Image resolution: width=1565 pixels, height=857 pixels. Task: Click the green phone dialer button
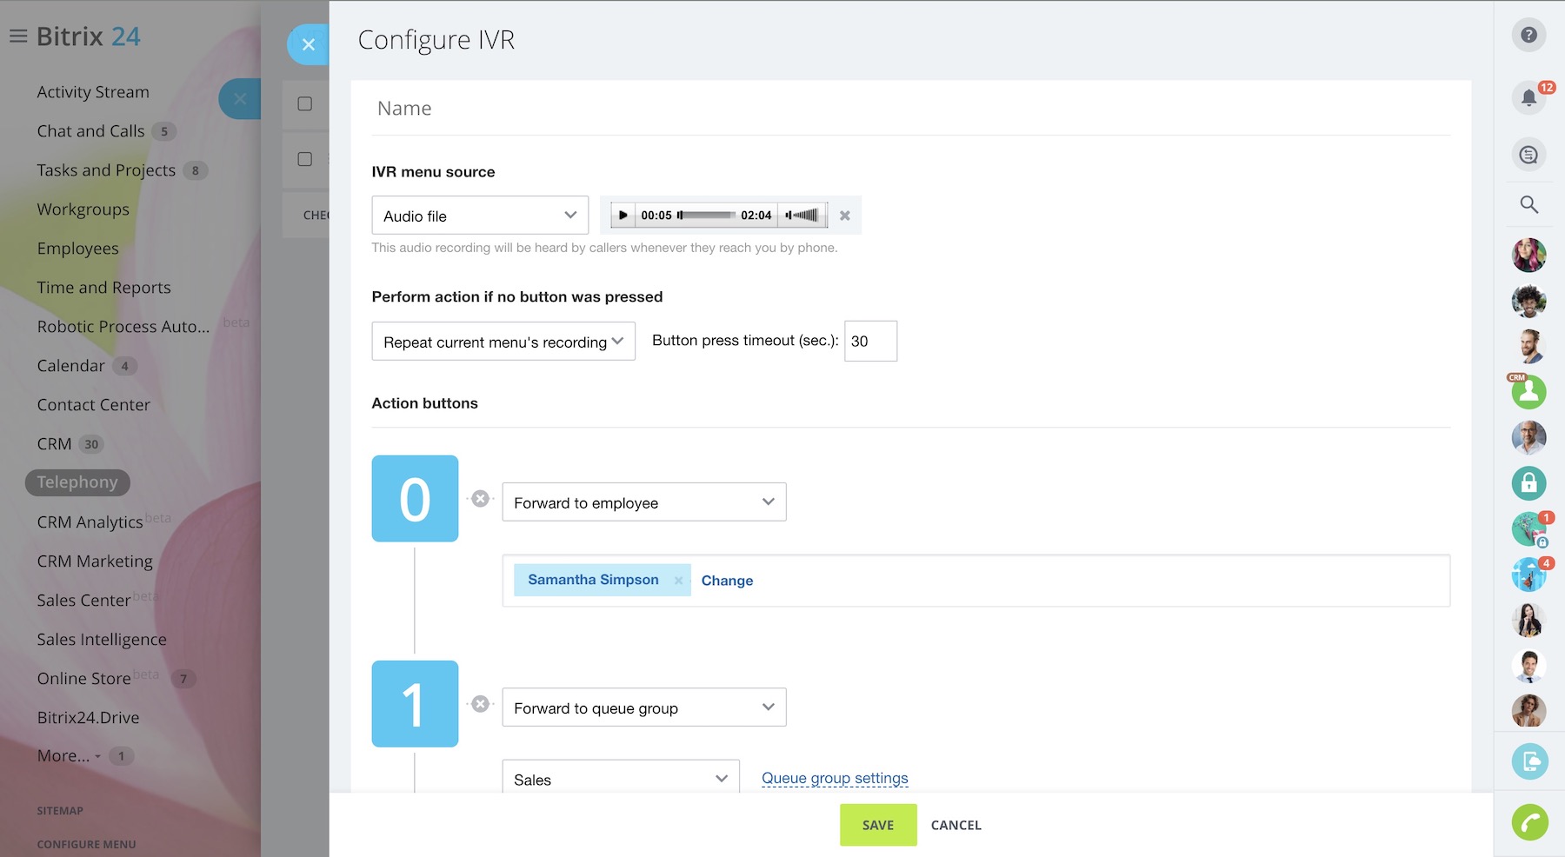coord(1529,822)
